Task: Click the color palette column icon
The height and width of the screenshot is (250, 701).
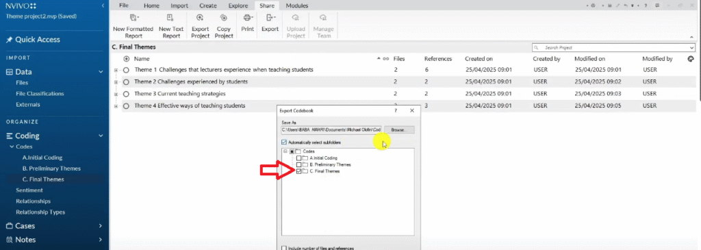Action: pyautogui.click(x=690, y=59)
